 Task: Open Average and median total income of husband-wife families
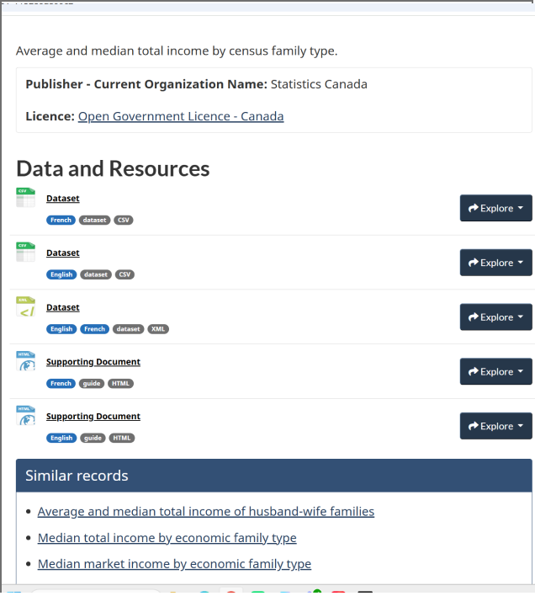point(206,512)
